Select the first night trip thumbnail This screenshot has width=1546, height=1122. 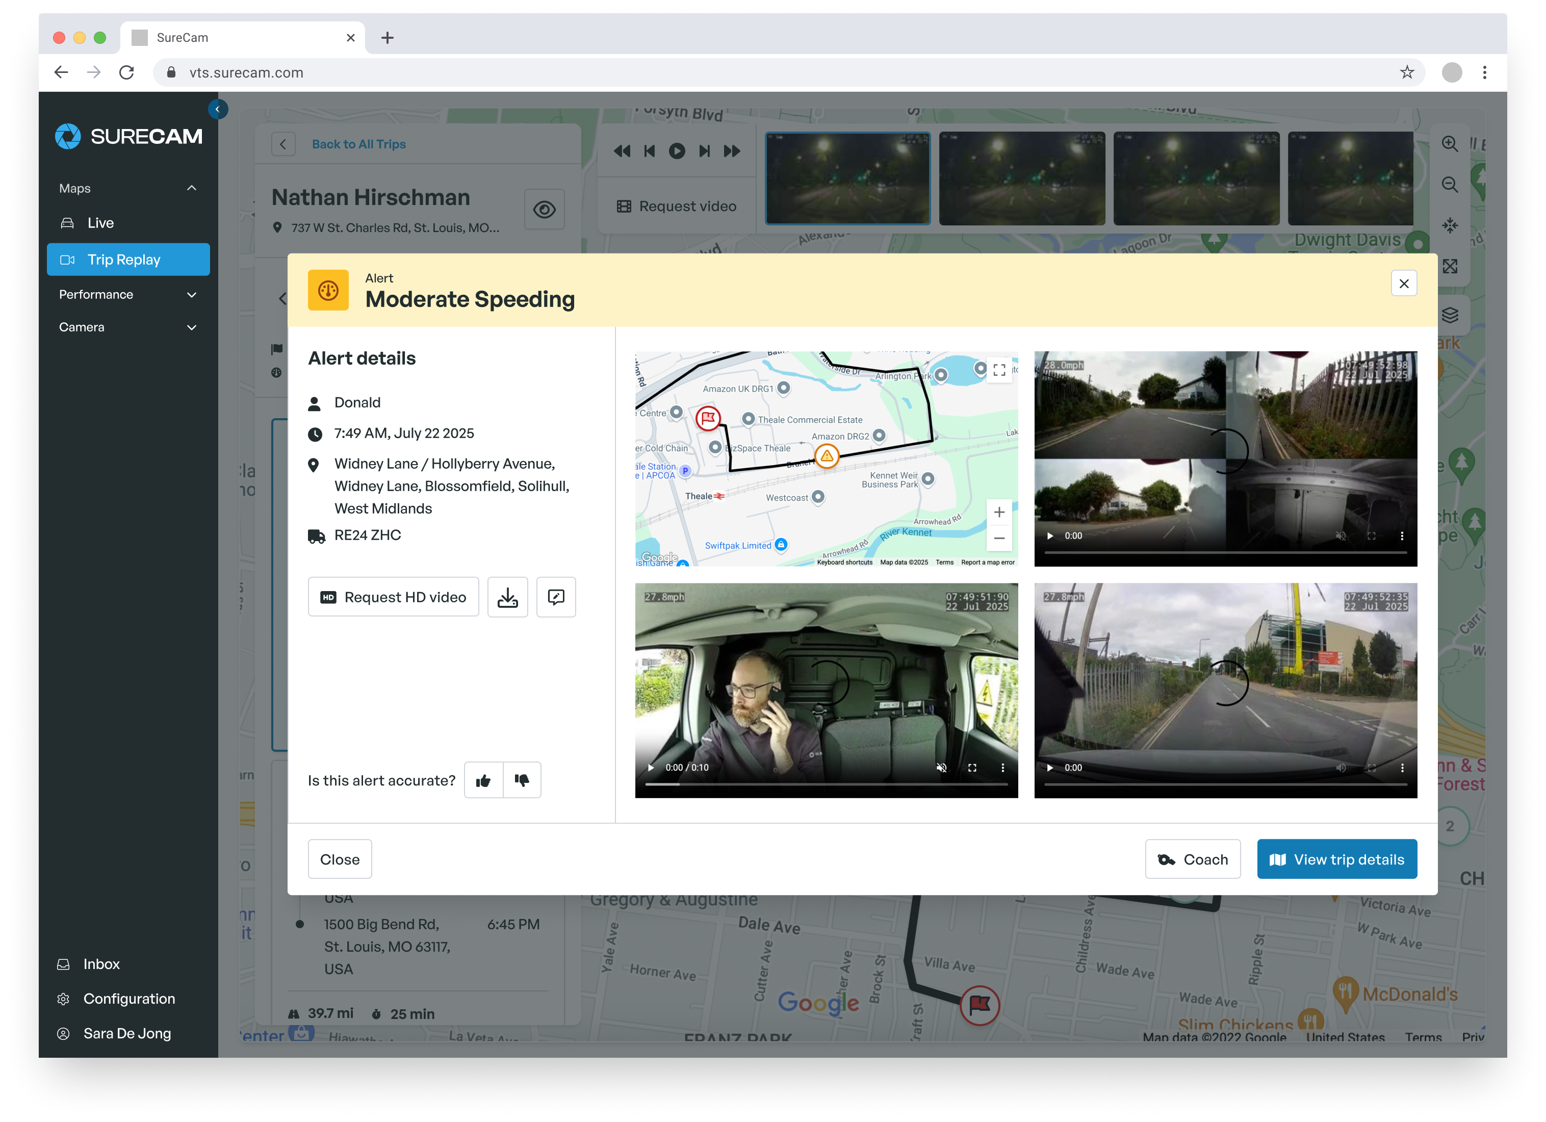847,178
